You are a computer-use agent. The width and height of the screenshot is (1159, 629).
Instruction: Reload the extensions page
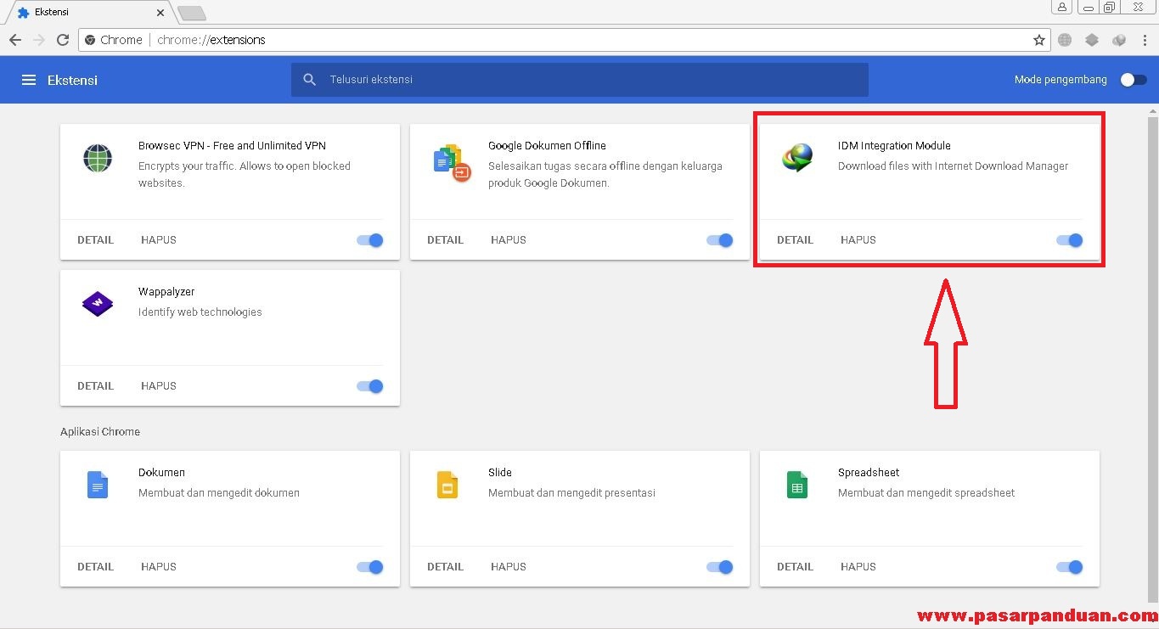click(x=63, y=40)
